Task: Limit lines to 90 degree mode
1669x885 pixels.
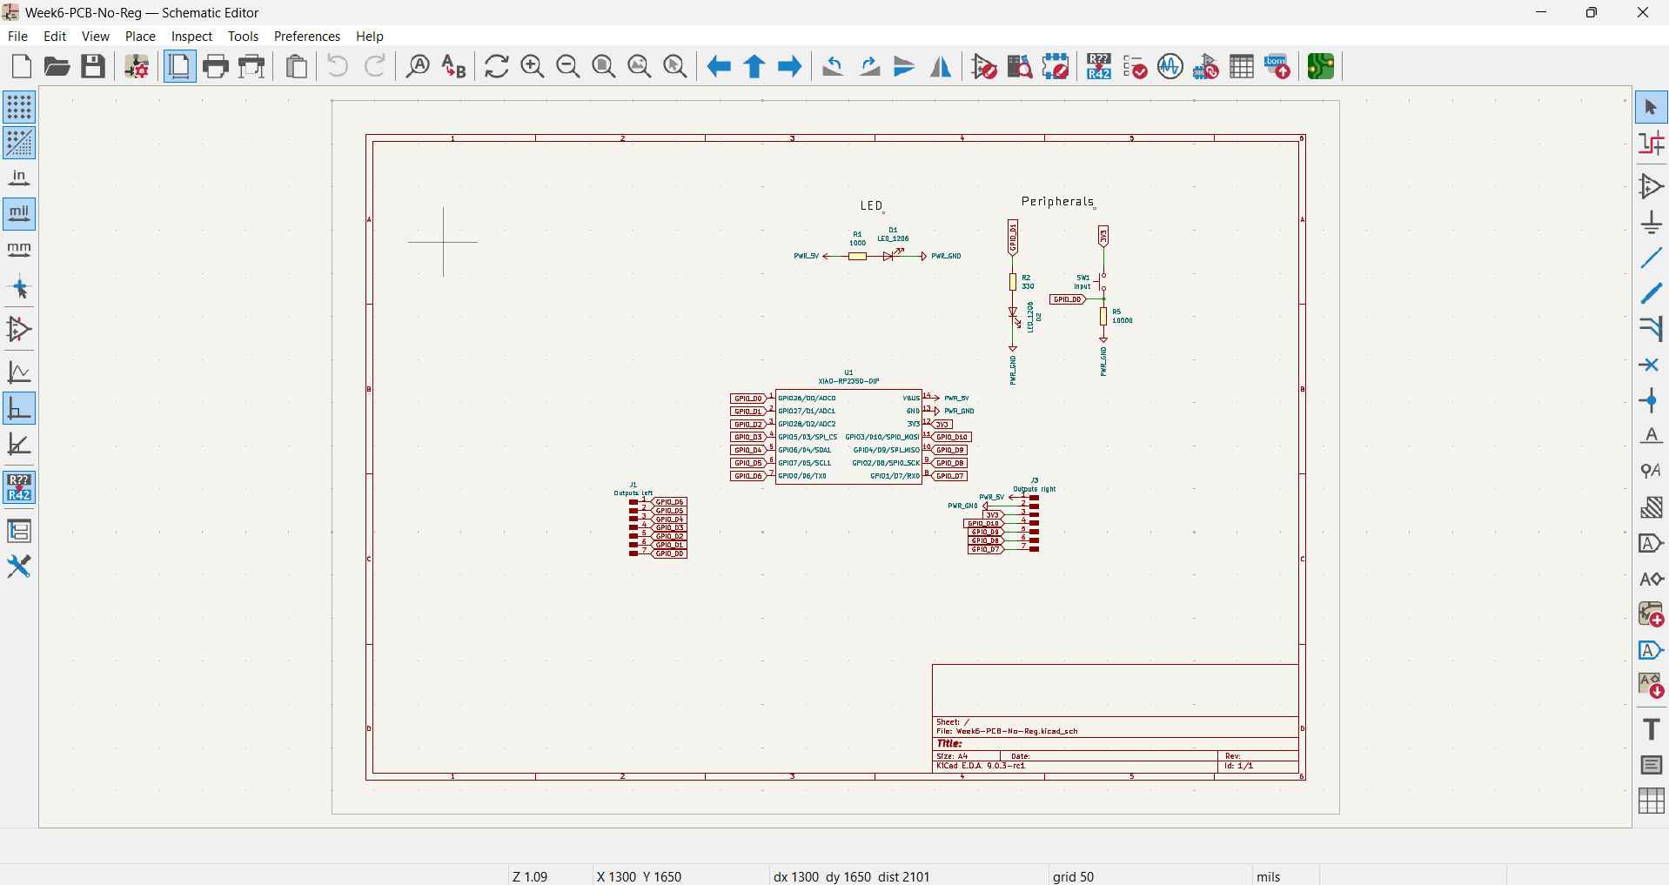Action: coord(19,408)
